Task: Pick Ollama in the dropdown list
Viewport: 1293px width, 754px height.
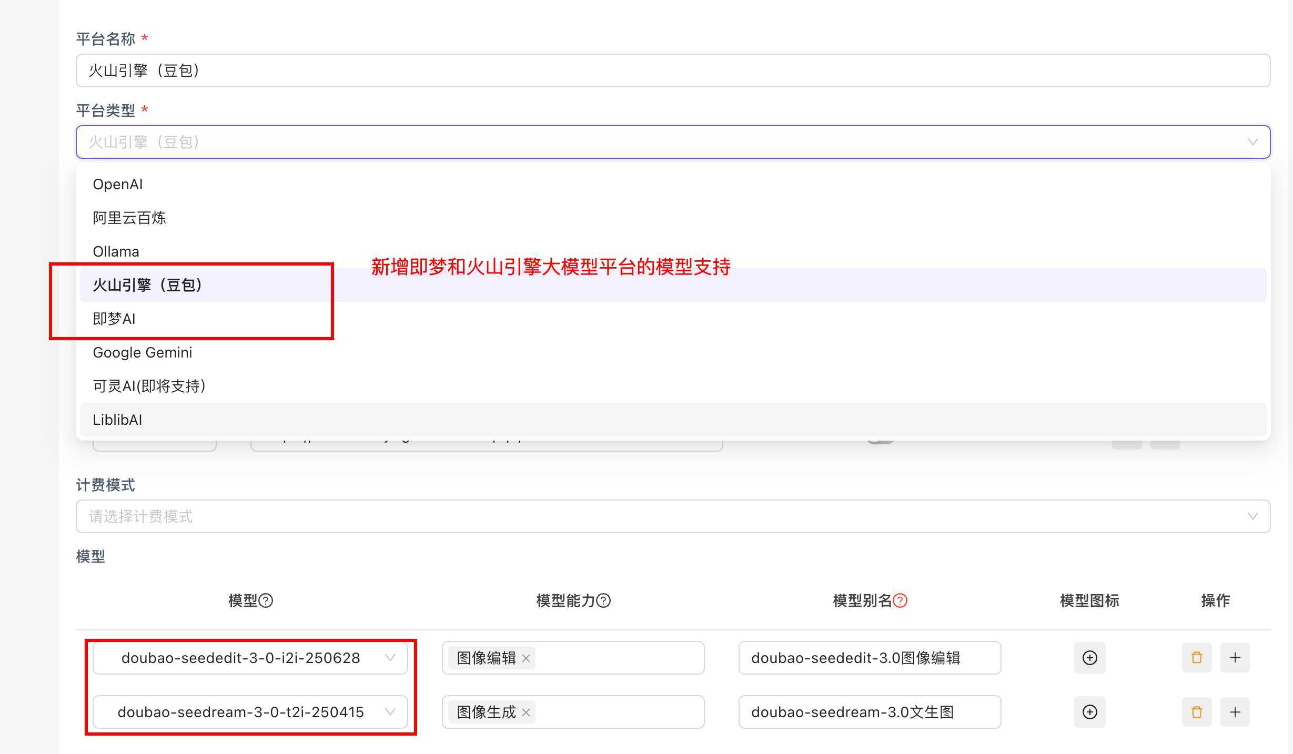Action: pos(673,251)
